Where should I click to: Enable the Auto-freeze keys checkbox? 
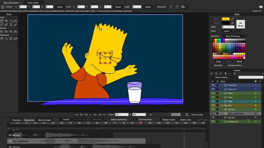(x=137, y=120)
